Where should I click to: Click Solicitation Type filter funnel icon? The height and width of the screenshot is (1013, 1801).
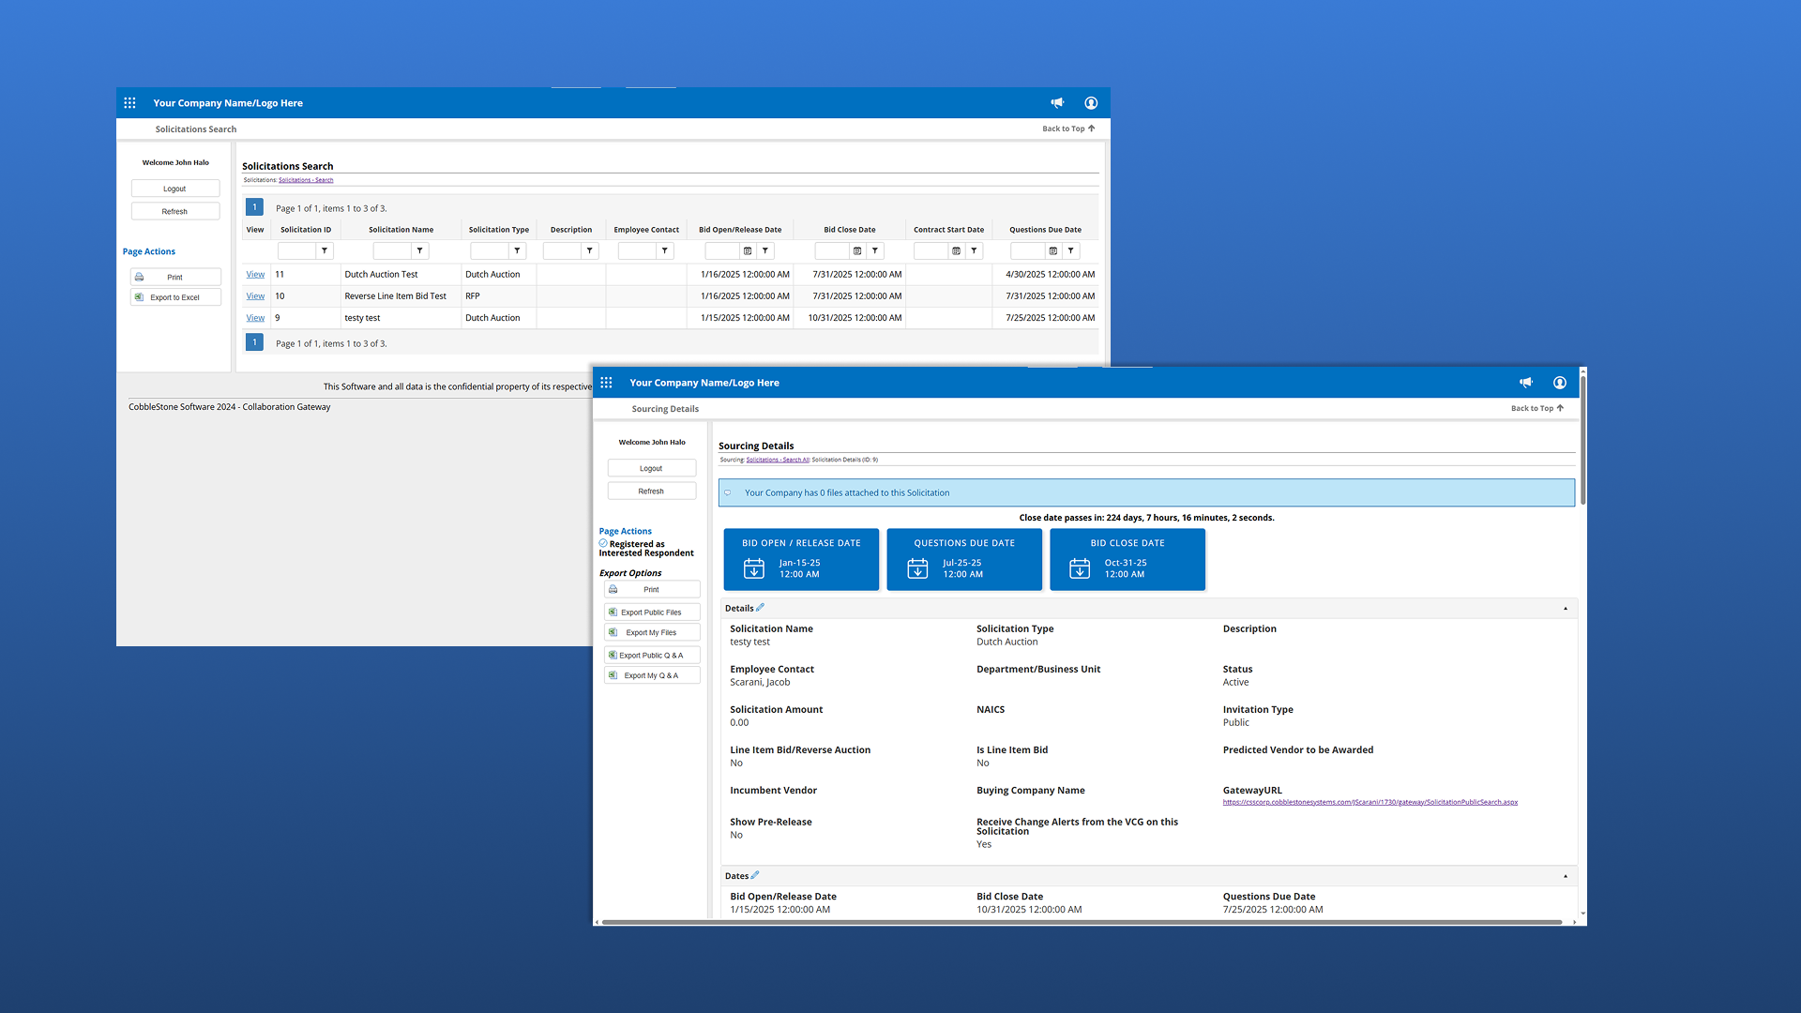(517, 251)
